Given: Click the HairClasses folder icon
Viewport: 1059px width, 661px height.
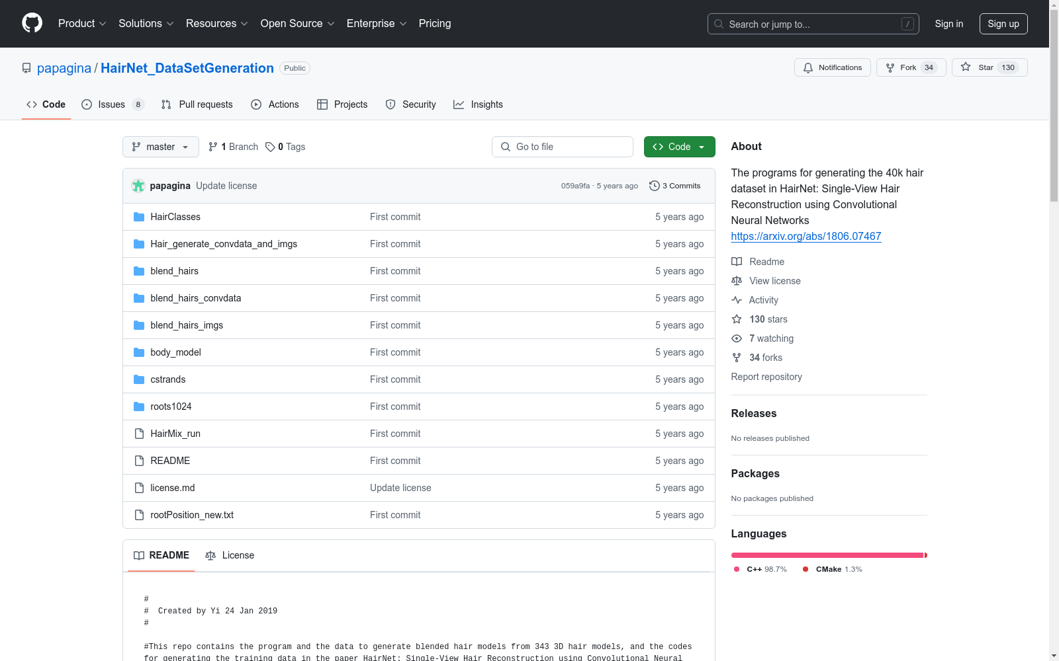Looking at the screenshot, I should tap(139, 217).
